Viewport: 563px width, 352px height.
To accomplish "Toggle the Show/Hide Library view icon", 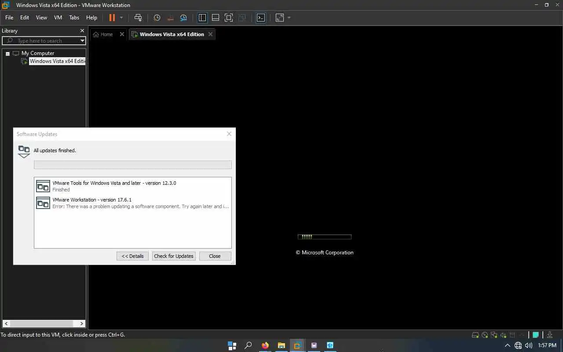I will (x=202, y=18).
